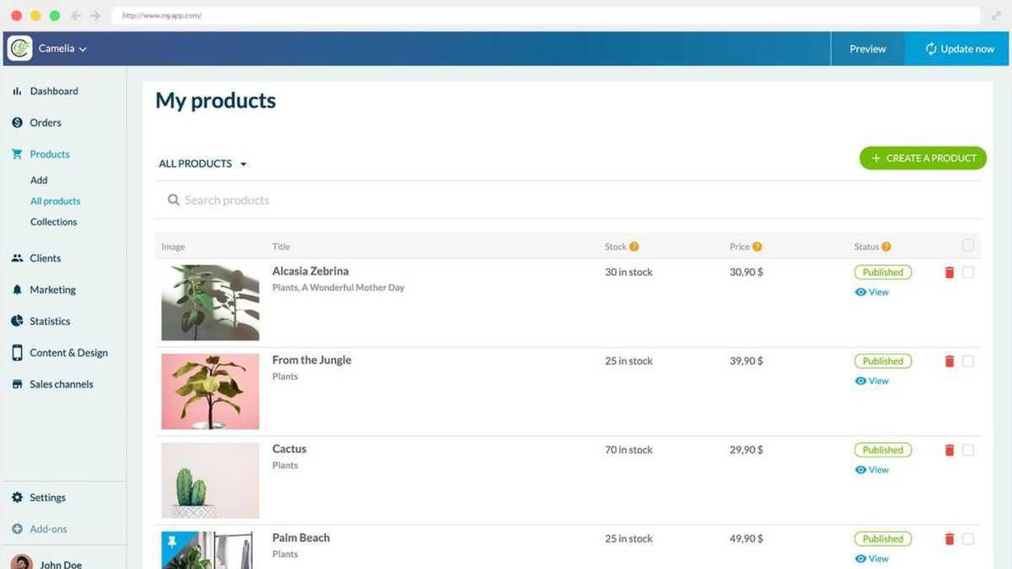Click the Create a Product button
Screen dimensions: 1012x569
pyautogui.click(x=923, y=158)
